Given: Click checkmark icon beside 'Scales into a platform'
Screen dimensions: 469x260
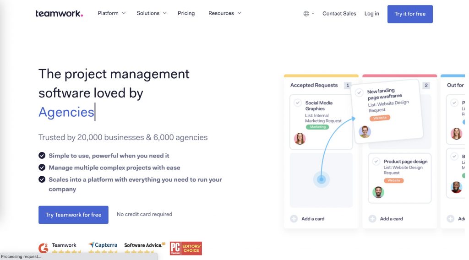Looking at the screenshot, I should tap(42, 179).
